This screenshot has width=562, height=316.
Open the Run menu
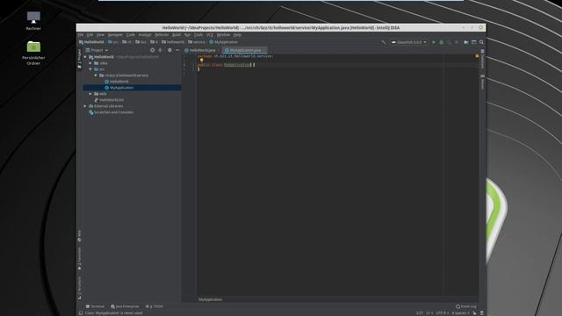187,35
